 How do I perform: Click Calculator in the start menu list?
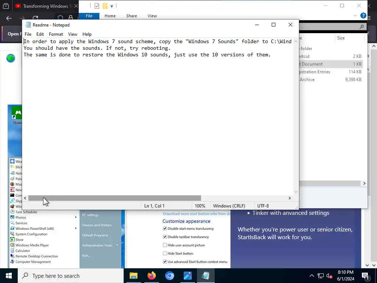[x=22, y=251]
